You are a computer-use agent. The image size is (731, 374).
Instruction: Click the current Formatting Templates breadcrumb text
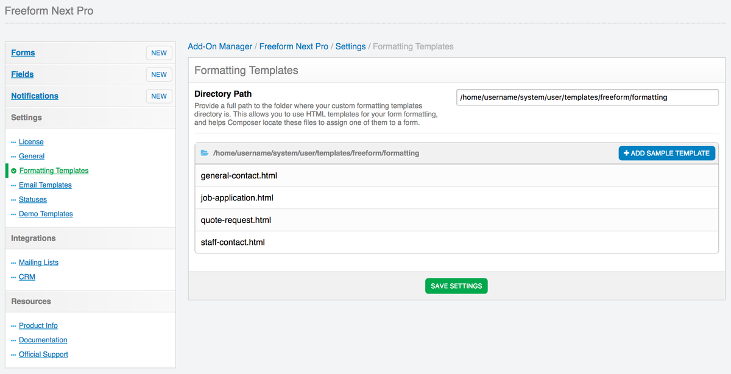pos(413,46)
